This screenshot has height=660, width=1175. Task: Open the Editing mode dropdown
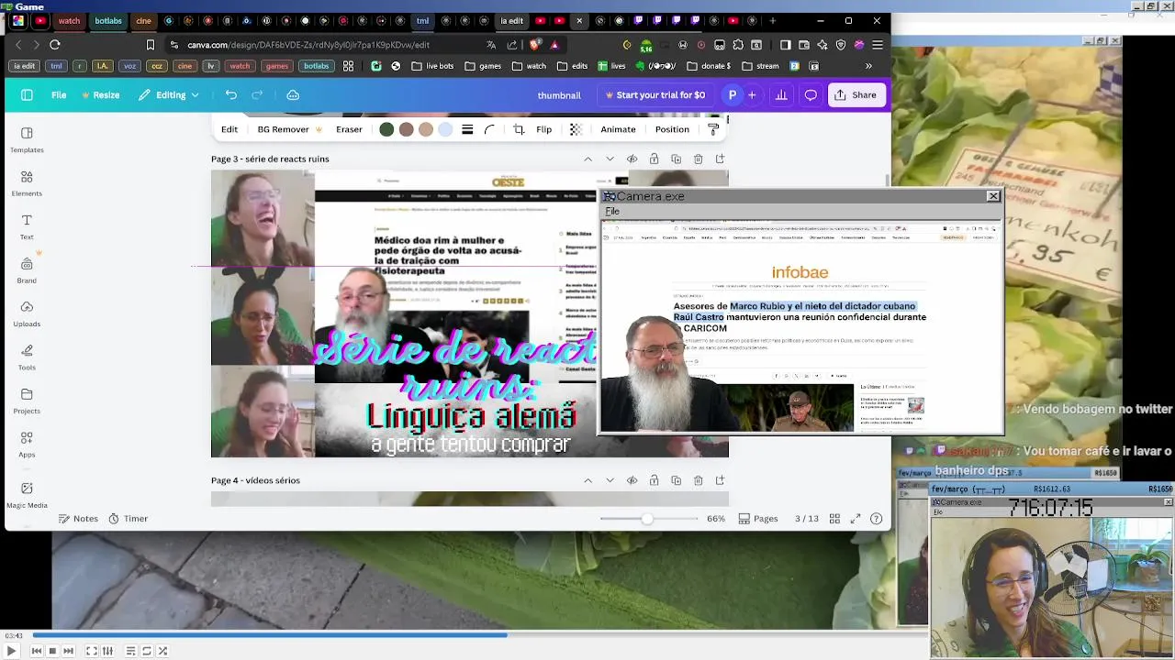point(169,94)
